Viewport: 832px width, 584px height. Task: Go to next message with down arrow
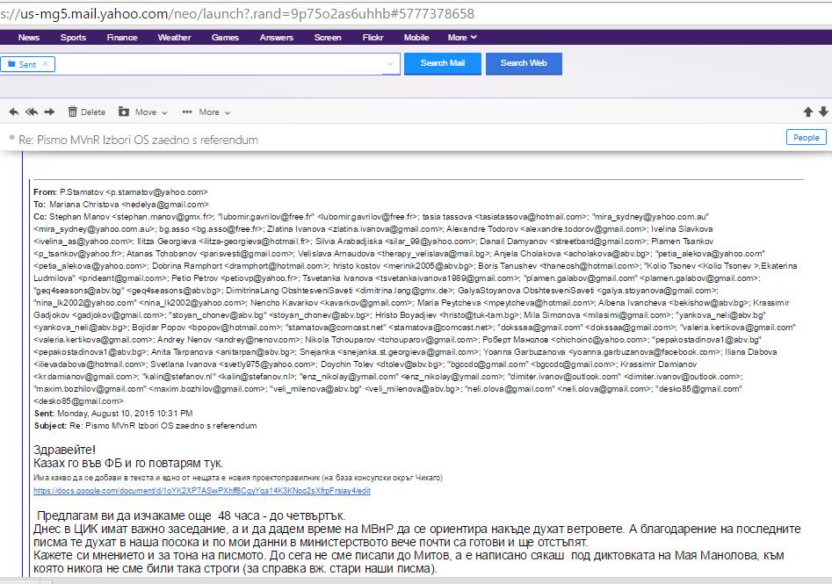click(x=823, y=112)
